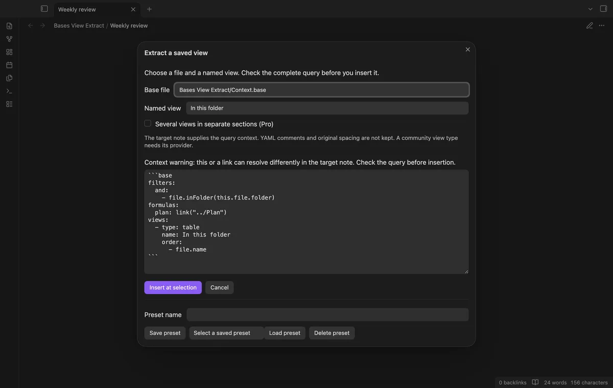Viewport: 613px width, 388px height.
Task: Click the Extract a saved view title
Action: [x=176, y=53]
